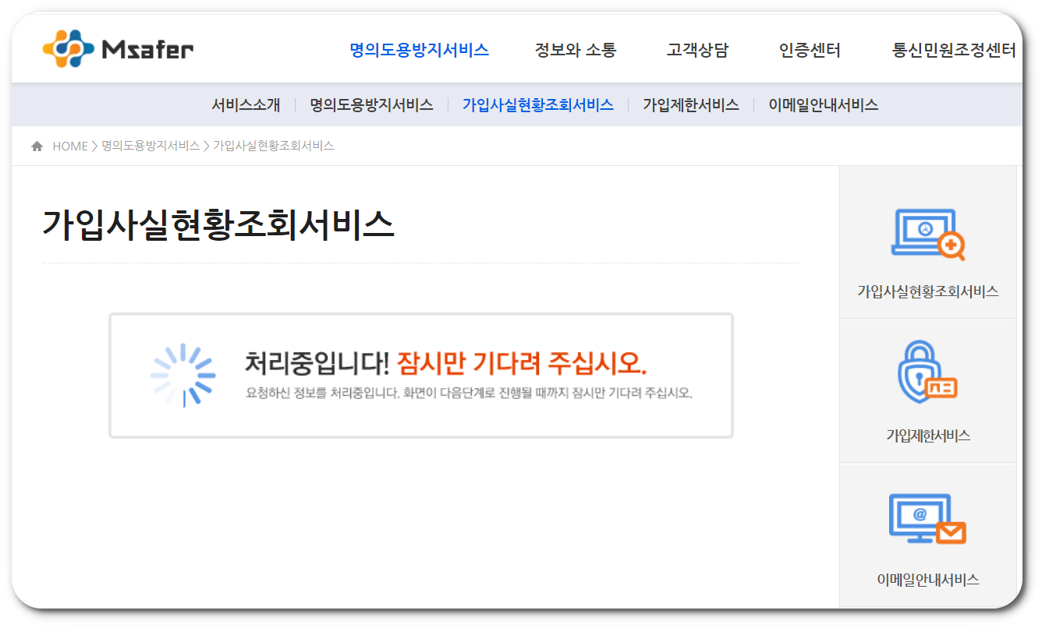Click the 정보와 소통 navigation label
Screen dimensions: 1042x628
click(x=576, y=48)
